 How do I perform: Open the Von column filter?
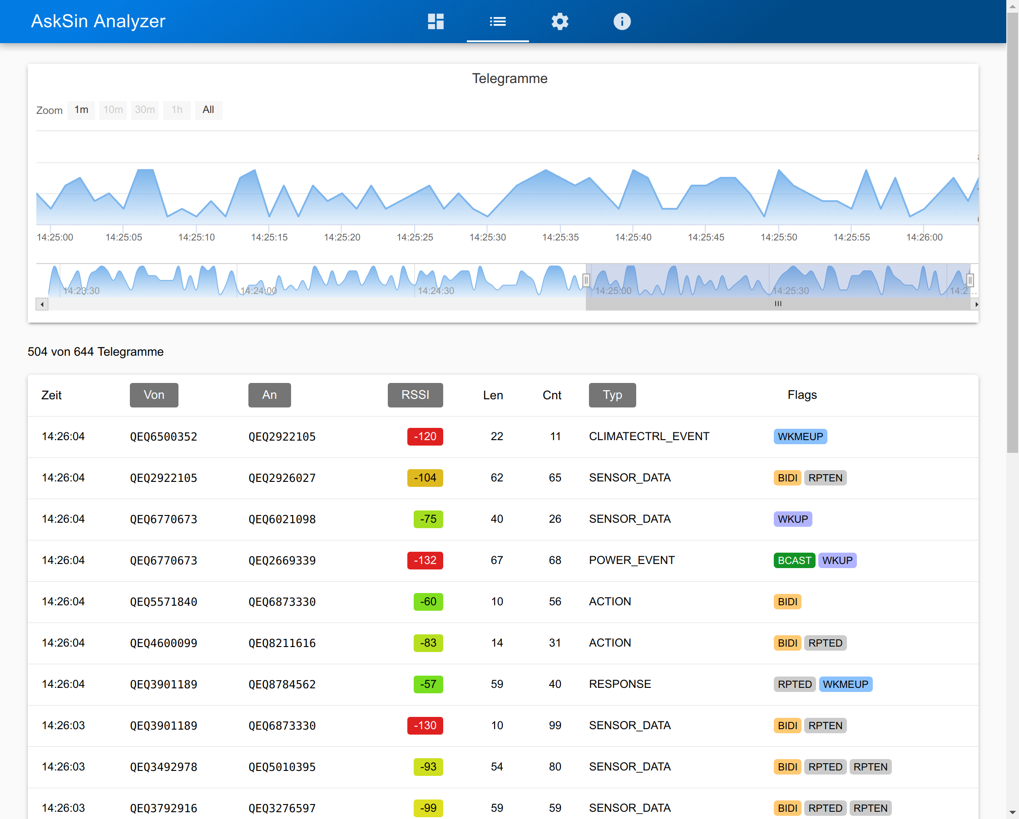[154, 395]
